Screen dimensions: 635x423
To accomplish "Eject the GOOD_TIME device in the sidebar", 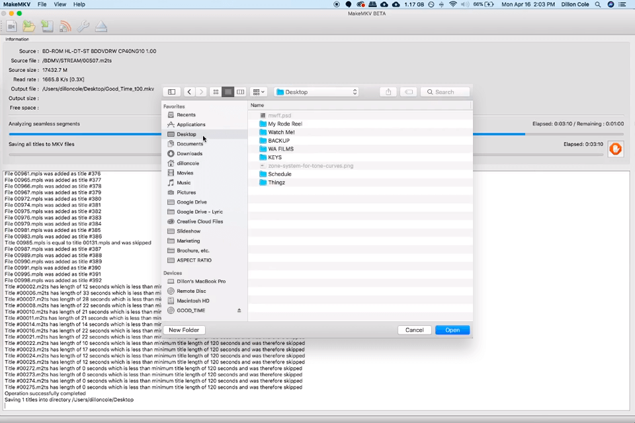I will (239, 310).
